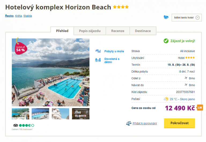Screen dimensions: 206x142
Task: Click the Přidat k porovnání link
Action: 145,123
